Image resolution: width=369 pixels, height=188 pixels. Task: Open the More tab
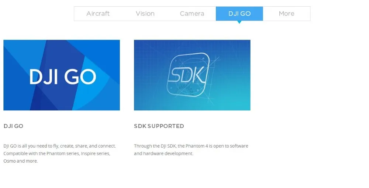(x=286, y=14)
